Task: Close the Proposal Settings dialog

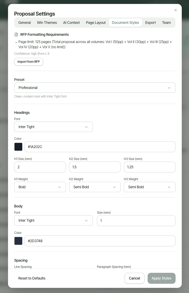Action: click(x=175, y=10)
